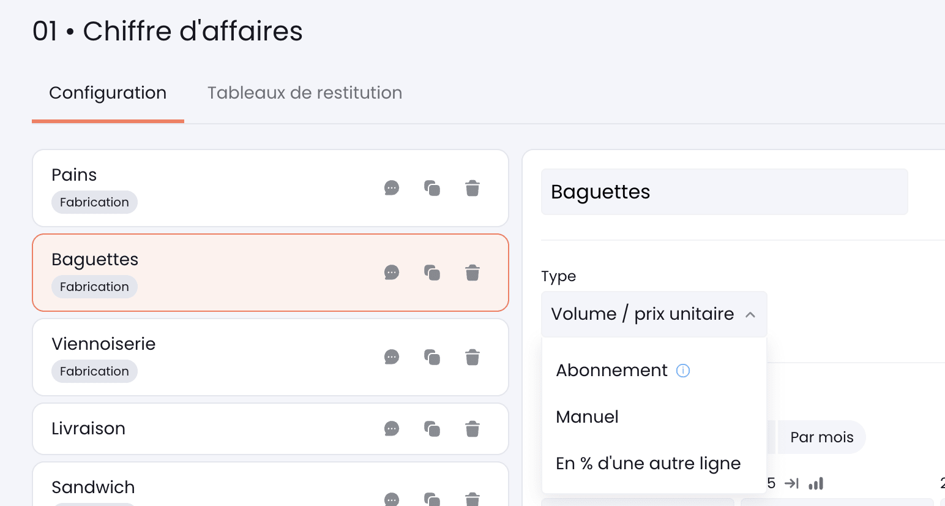This screenshot has height=506, width=945.
Task: Choose Manuel from Type list
Action: tap(587, 417)
